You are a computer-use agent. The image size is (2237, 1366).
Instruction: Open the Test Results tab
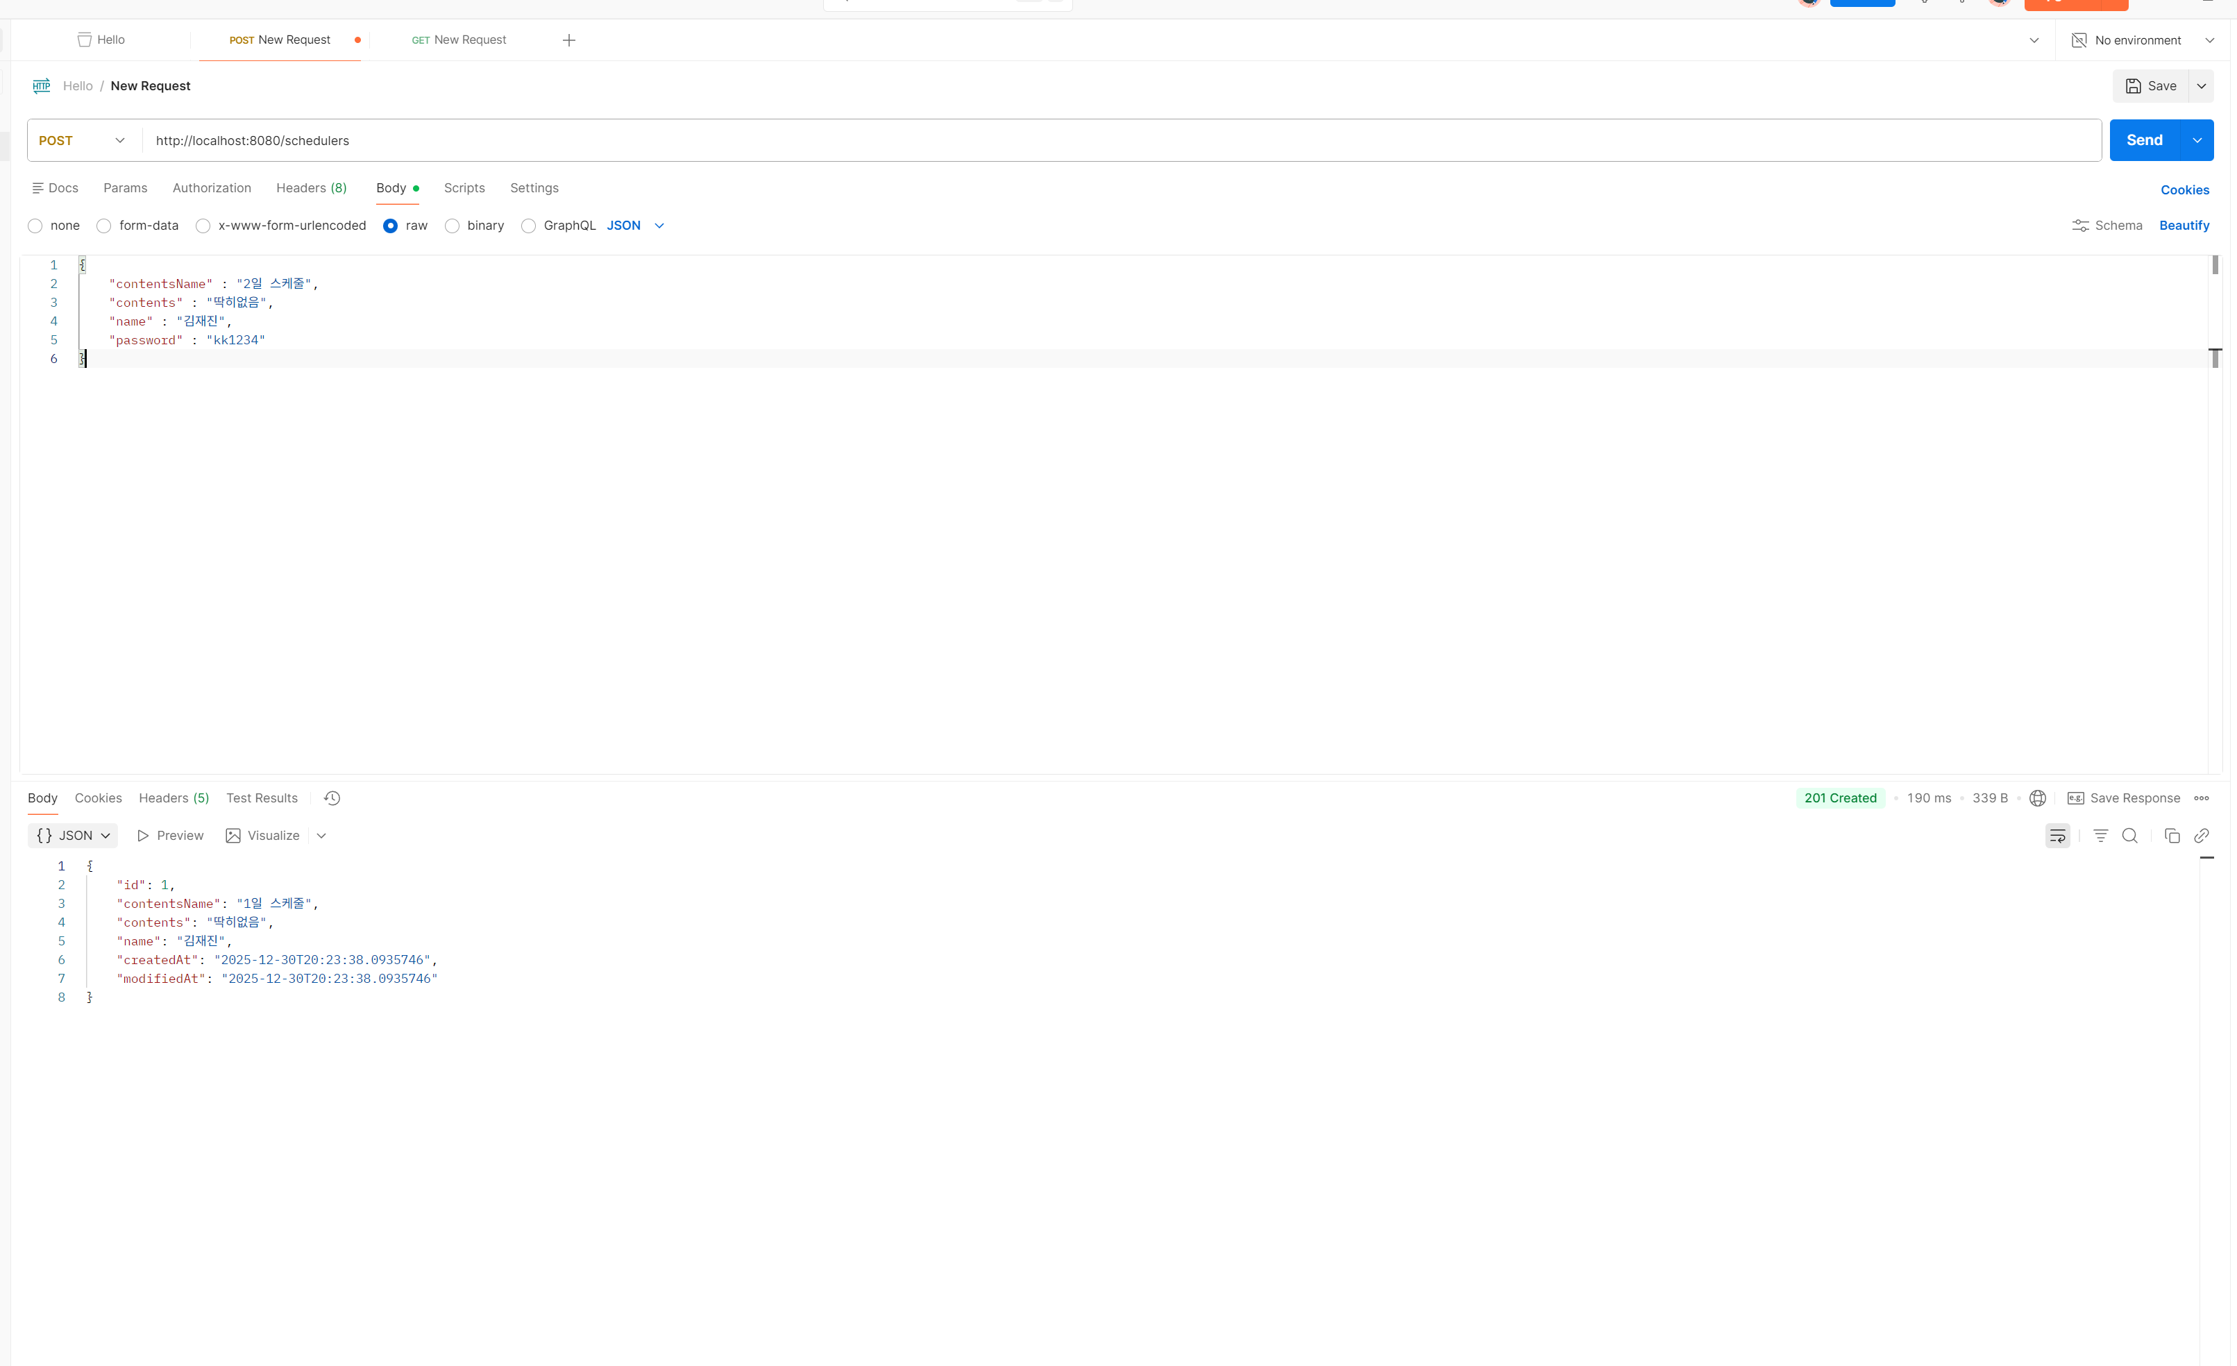point(262,798)
